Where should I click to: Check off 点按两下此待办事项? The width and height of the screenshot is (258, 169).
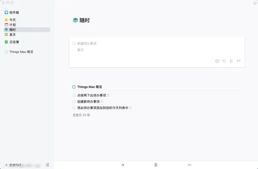(74, 95)
